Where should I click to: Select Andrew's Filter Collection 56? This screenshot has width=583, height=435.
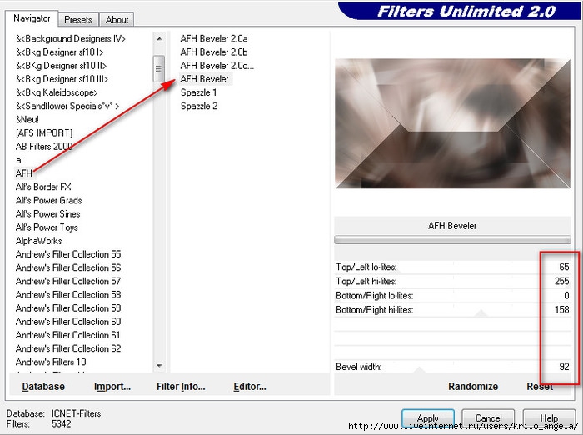68,267
